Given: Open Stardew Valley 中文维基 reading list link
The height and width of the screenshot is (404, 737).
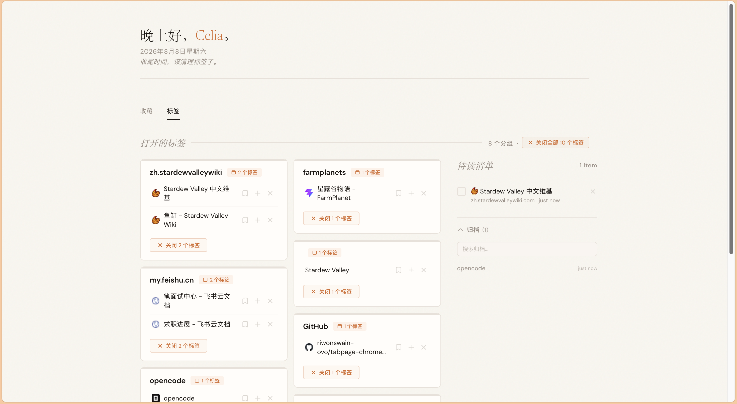Looking at the screenshot, I should (x=516, y=191).
